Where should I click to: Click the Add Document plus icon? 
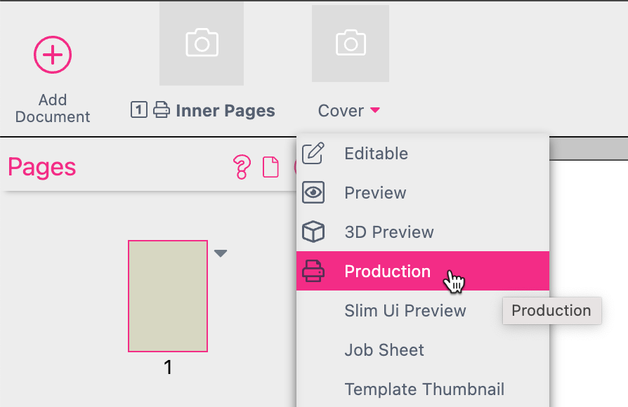(x=53, y=55)
